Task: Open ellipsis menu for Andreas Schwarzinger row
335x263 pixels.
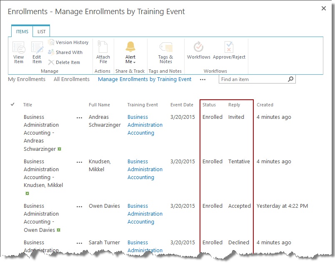Action: 80,118
